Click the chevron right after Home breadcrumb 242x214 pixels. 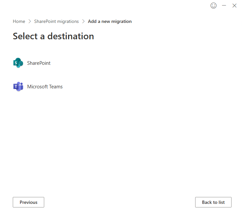click(x=30, y=22)
